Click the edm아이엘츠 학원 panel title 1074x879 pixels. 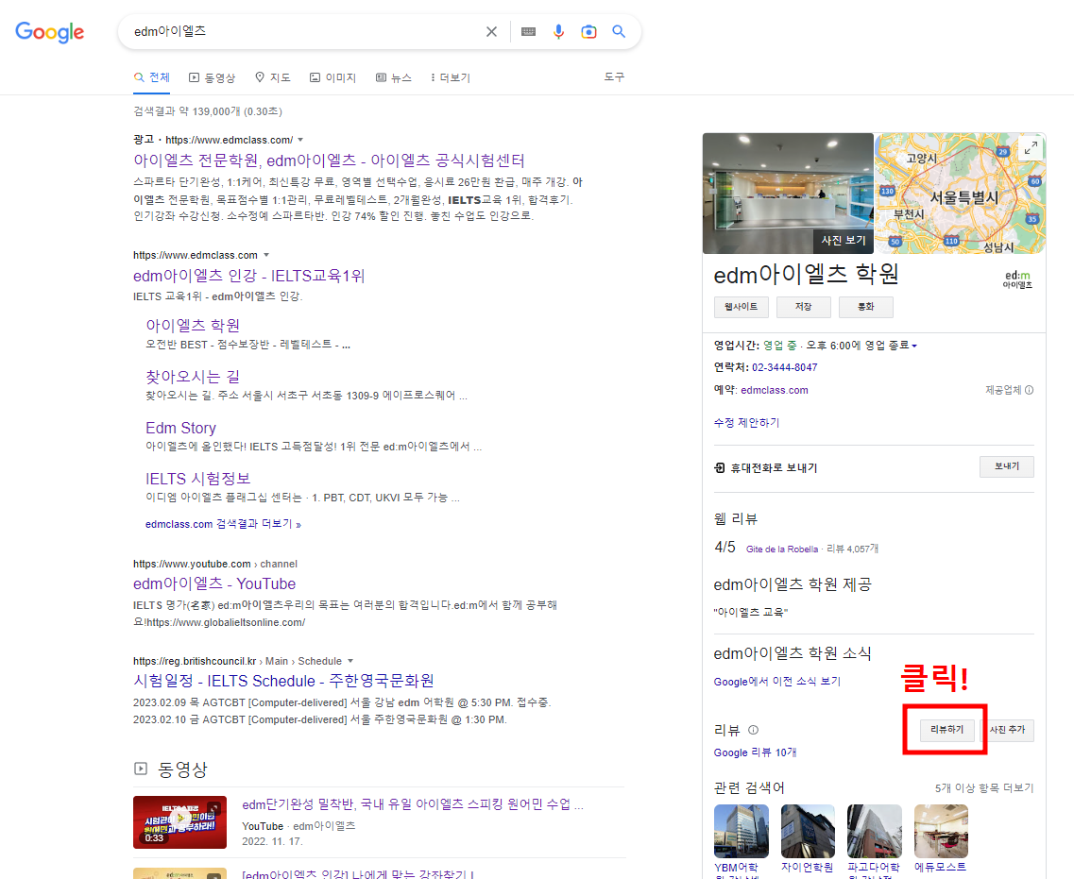tap(806, 275)
